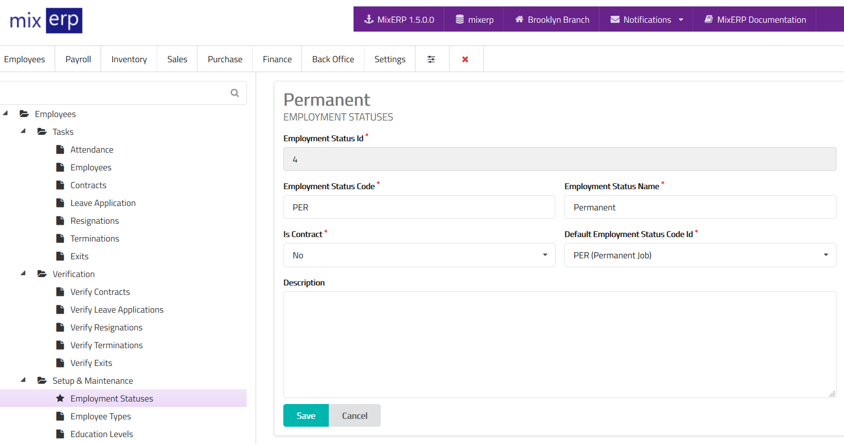
Task: Save the employment status form
Action: coord(306,415)
